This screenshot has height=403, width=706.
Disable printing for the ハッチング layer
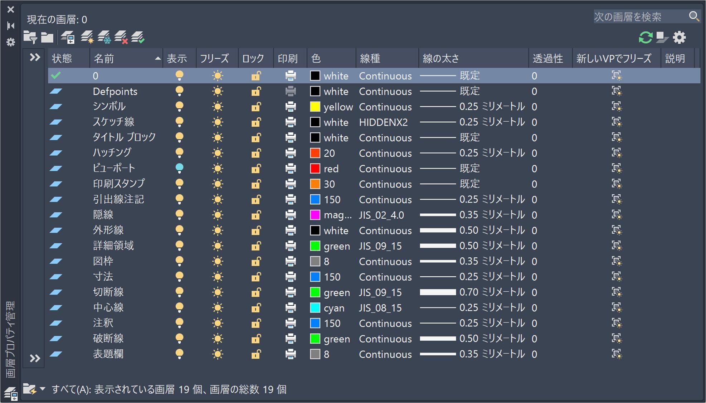tap(290, 153)
